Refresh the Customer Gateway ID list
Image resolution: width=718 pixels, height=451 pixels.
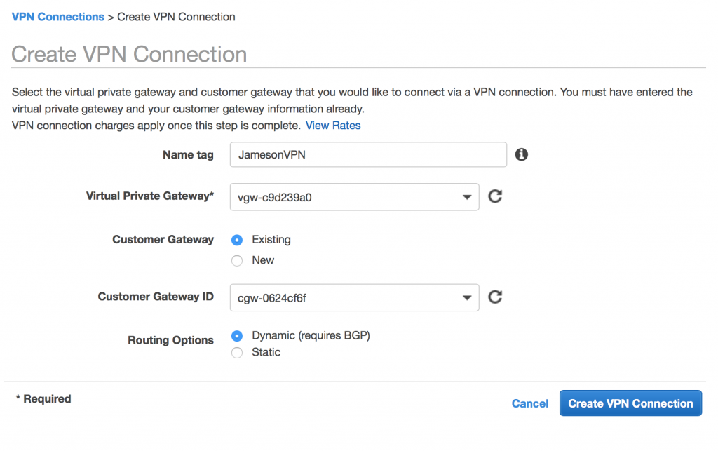(x=495, y=297)
